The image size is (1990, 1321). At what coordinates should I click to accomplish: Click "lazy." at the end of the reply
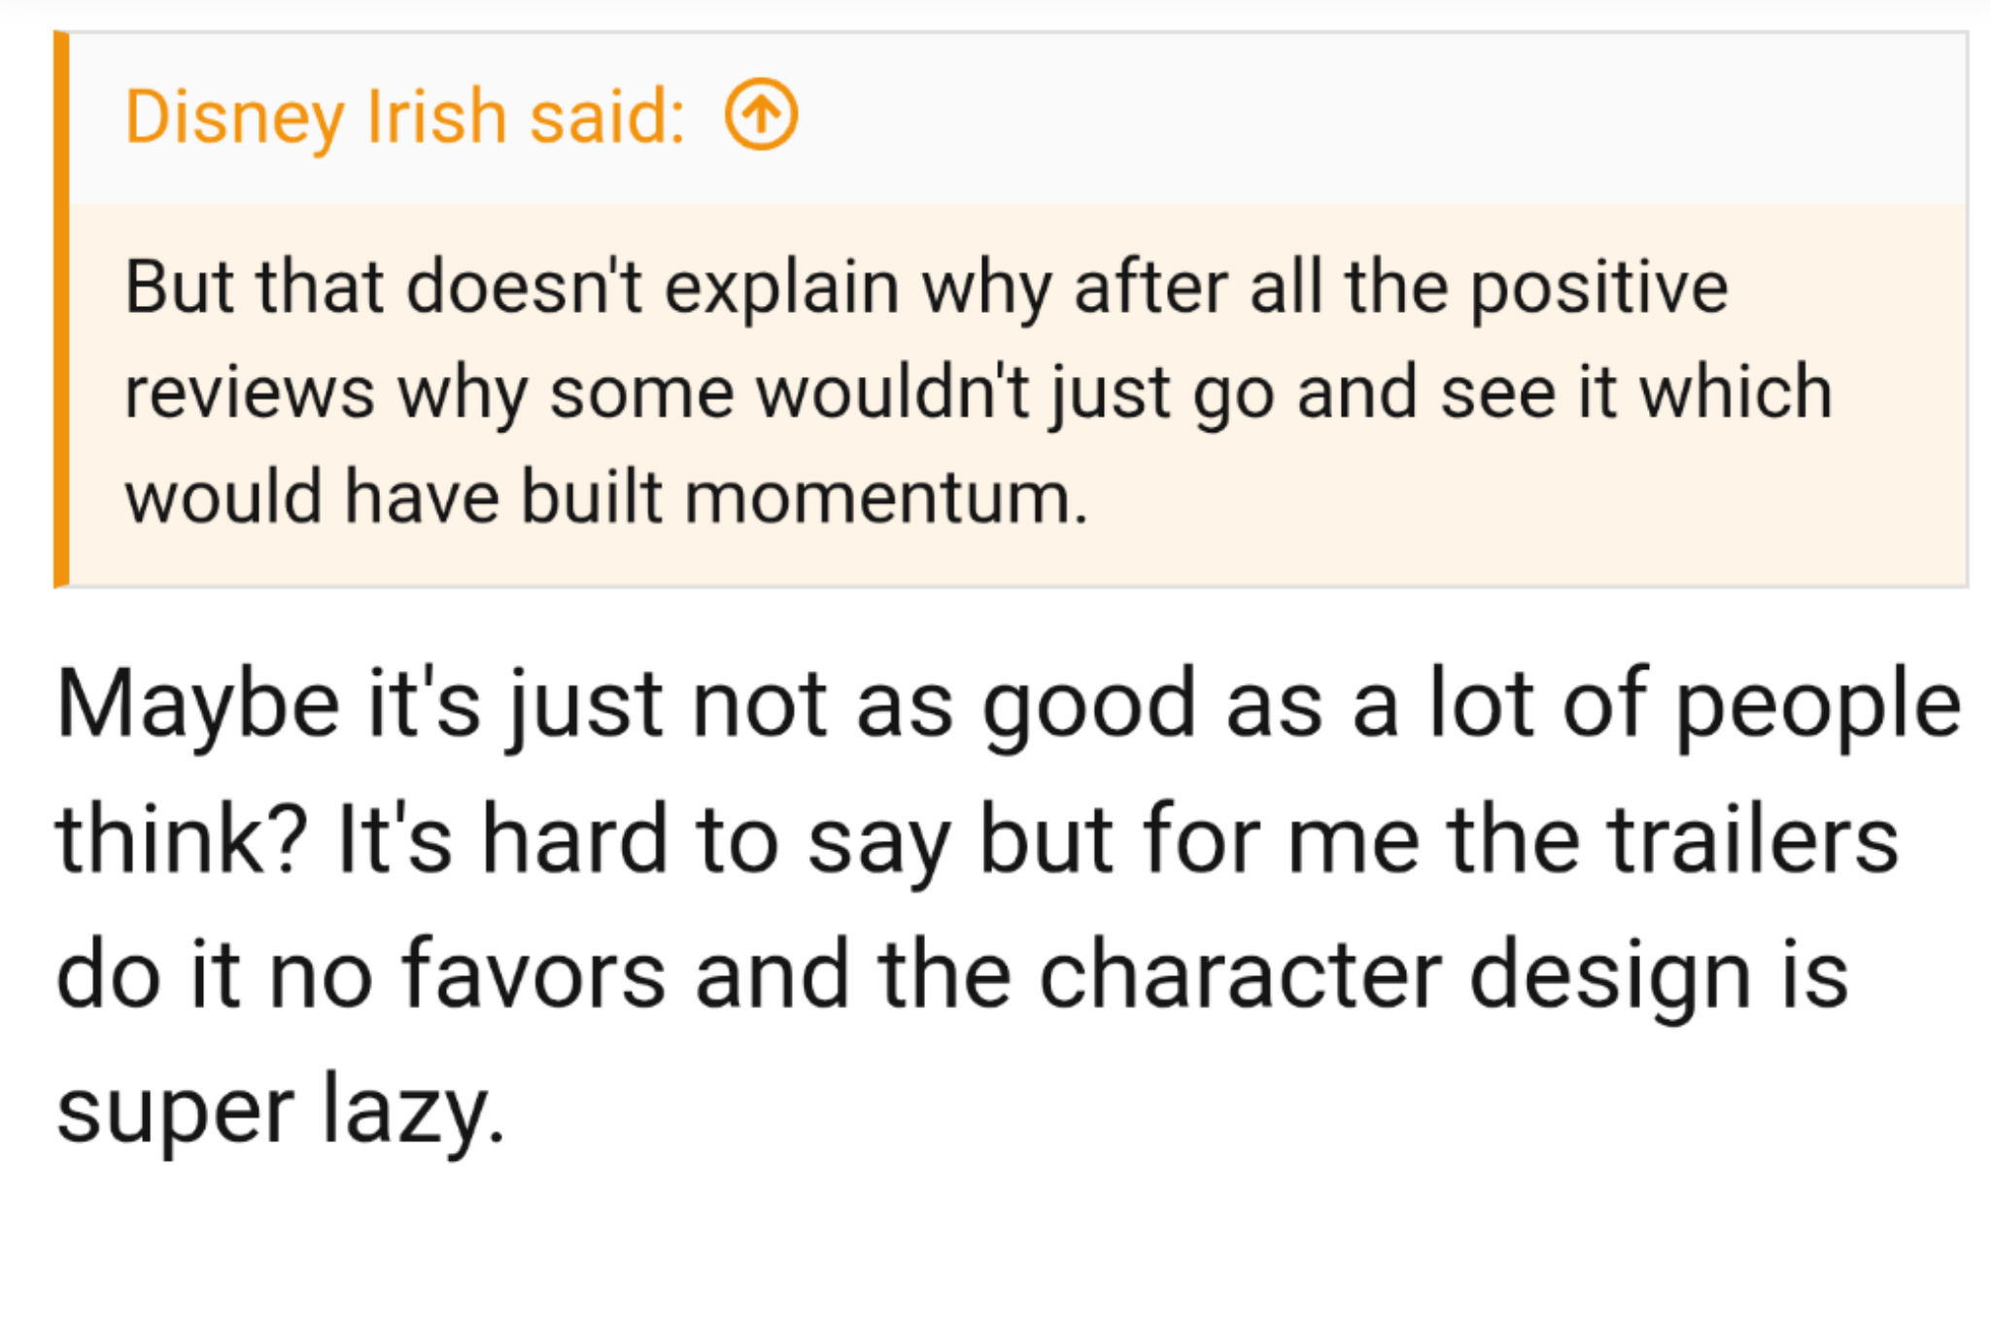(x=413, y=1109)
